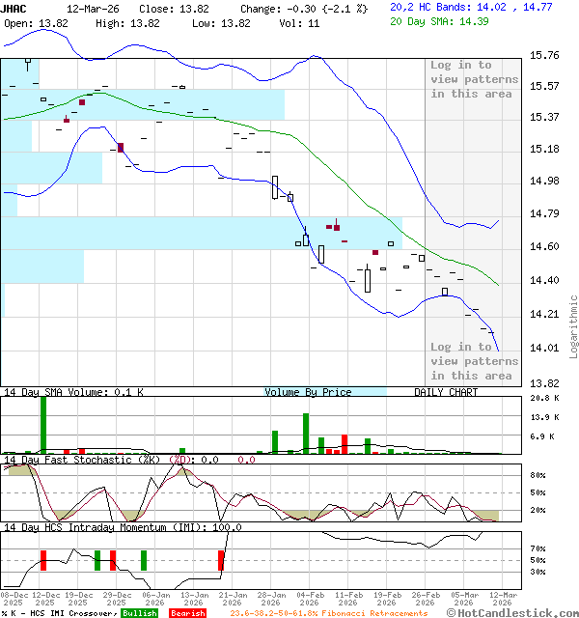Click the Volume By Price label

(x=308, y=392)
